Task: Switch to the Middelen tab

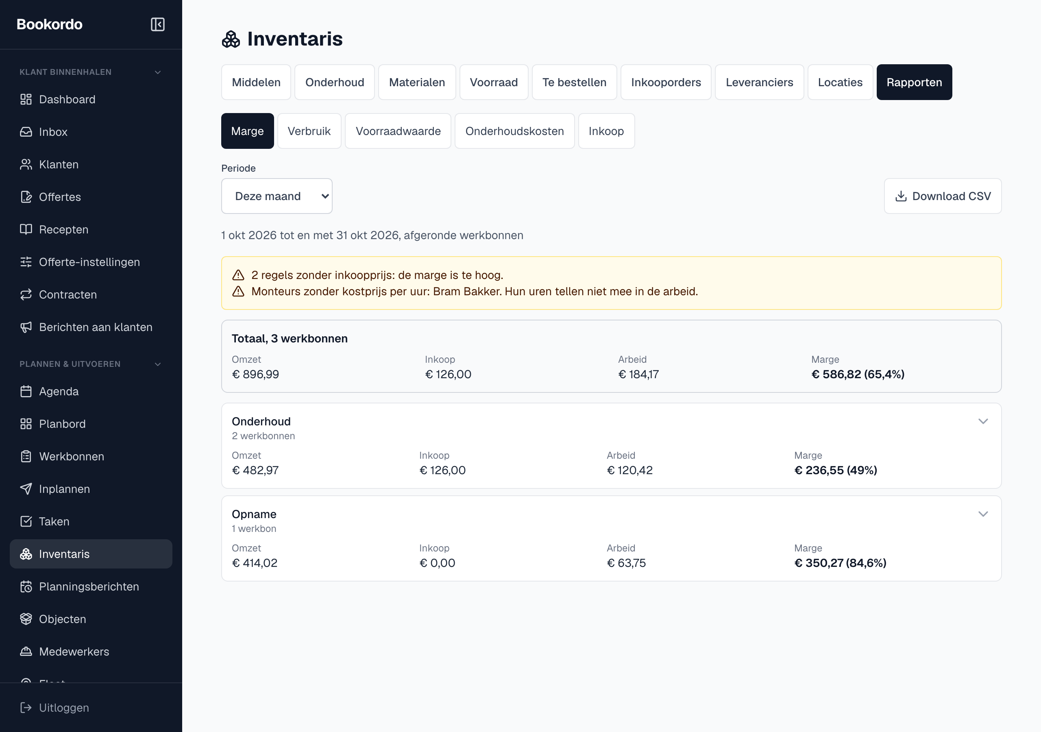Action: tap(256, 82)
